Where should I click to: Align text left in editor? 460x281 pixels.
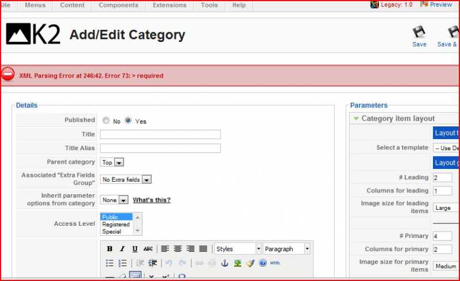pyautogui.click(x=165, y=249)
